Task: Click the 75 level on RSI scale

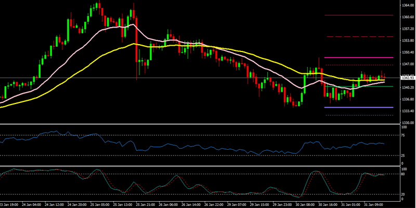Action: coord(405,135)
